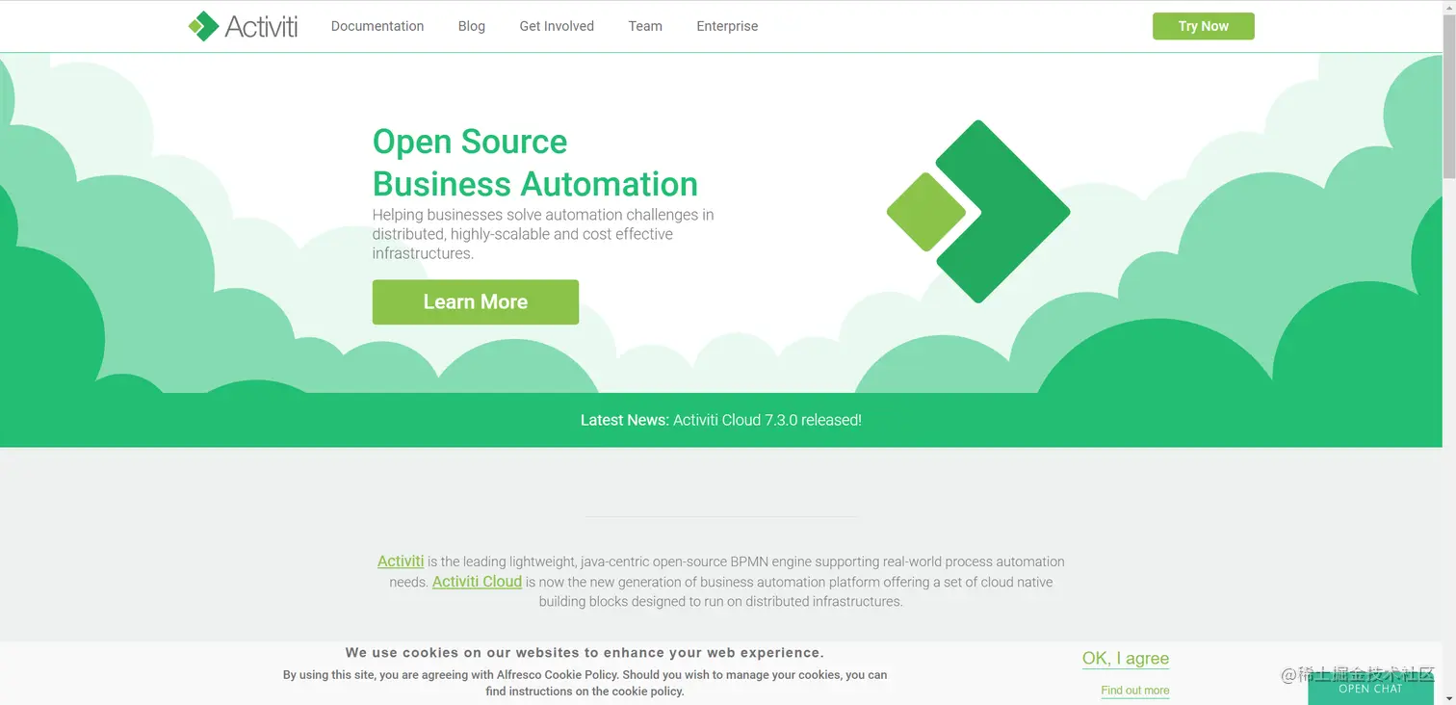Click the Open Chat button
1456x705 pixels.
tap(1370, 689)
